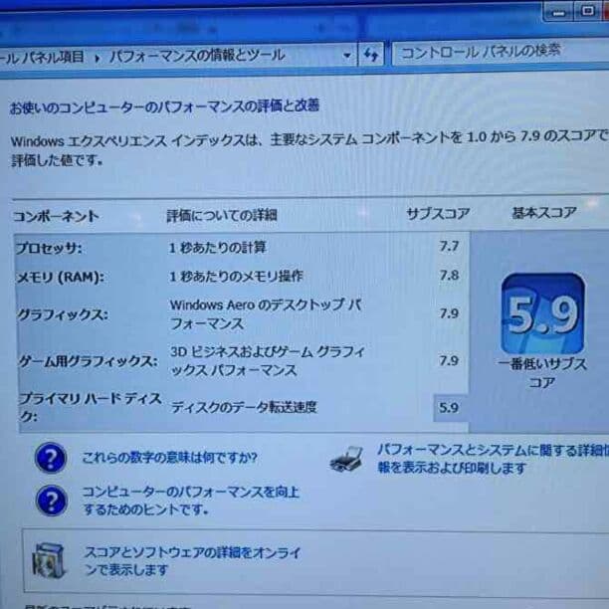Click the 1 秒あたりの計算 description

pyautogui.click(x=218, y=248)
